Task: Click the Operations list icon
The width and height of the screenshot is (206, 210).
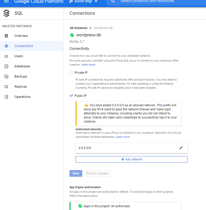Action: click(6, 97)
